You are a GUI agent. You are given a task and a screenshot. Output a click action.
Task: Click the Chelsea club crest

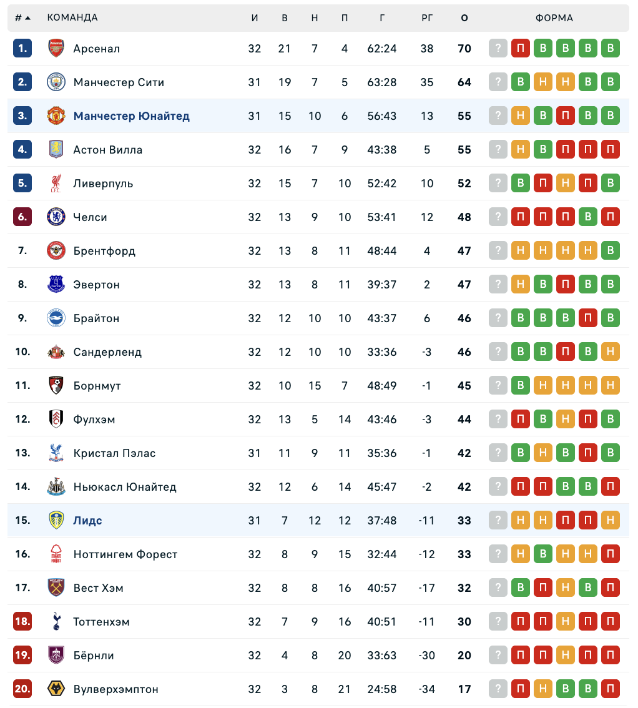[56, 217]
